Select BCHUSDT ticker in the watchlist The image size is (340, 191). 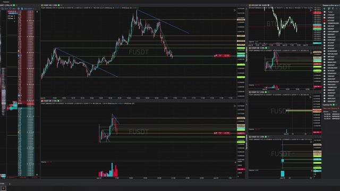coord(331,71)
